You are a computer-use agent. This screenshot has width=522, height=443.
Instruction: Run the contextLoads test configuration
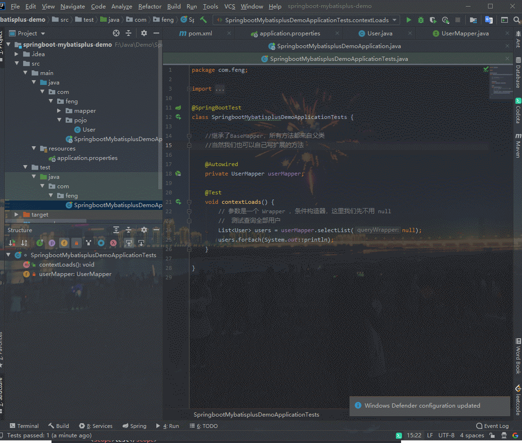point(409,20)
